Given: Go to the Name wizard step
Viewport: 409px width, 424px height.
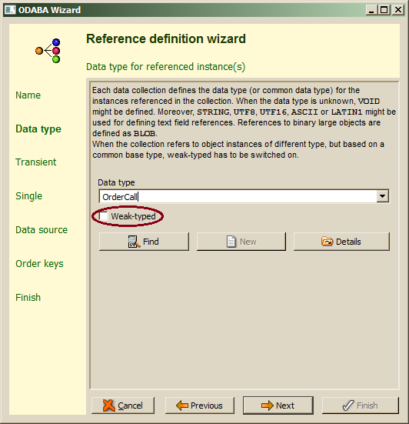Looking at the screenshot, I should tap(28, 95).
